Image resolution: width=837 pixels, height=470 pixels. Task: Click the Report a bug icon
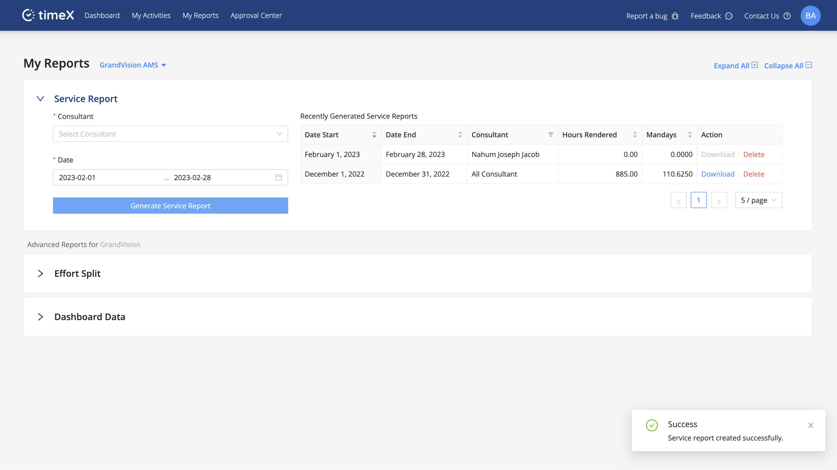pyautogui.click(x=675, y=16)
